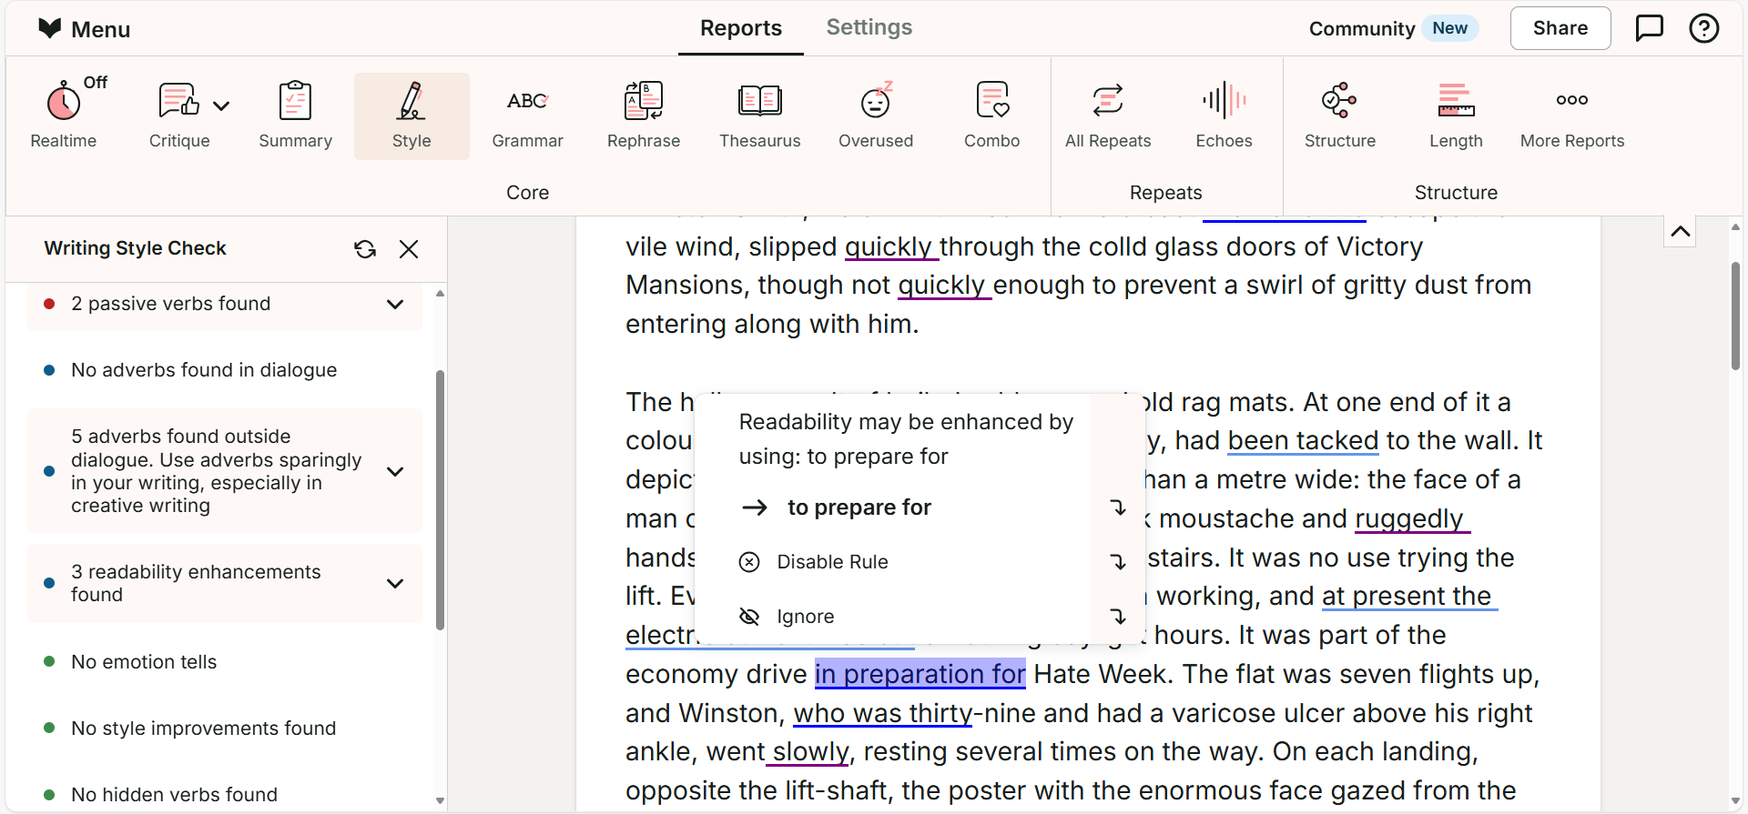Click the highlighted 'in preparation for' phrase
Image resolution: width=1748 pixels, height=814 pixels.
(920, 674)
